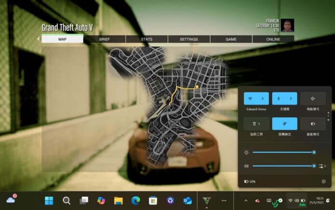This screenshot has width=335, height=210.
Task: Launch Microsoft Edge from the taskbar
Action: (136, 200)
